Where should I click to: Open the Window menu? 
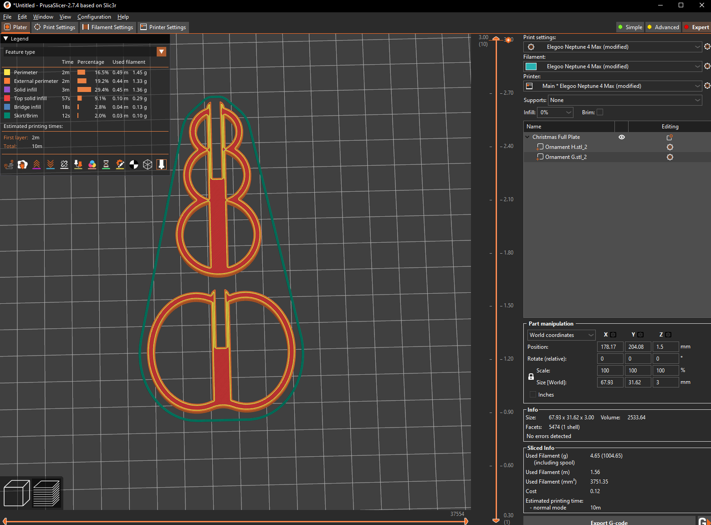[x=43, y=17]
